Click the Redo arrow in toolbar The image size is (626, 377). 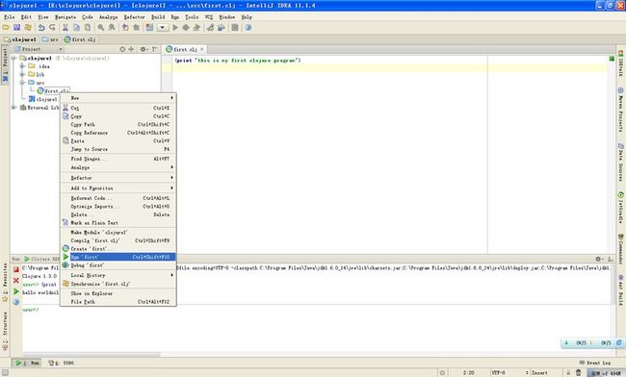52,28
